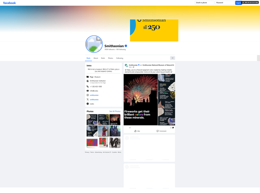This screenshot has width=260, height=193.
Task: Click the Comment speech bubble button
Action: point(161,131)
